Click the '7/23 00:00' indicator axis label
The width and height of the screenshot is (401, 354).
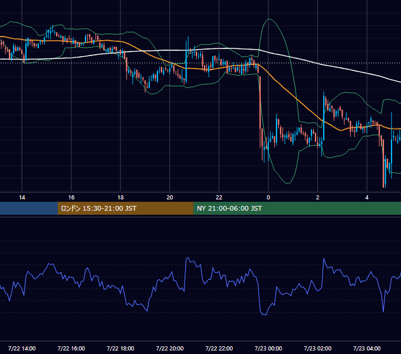pos(268,348)
